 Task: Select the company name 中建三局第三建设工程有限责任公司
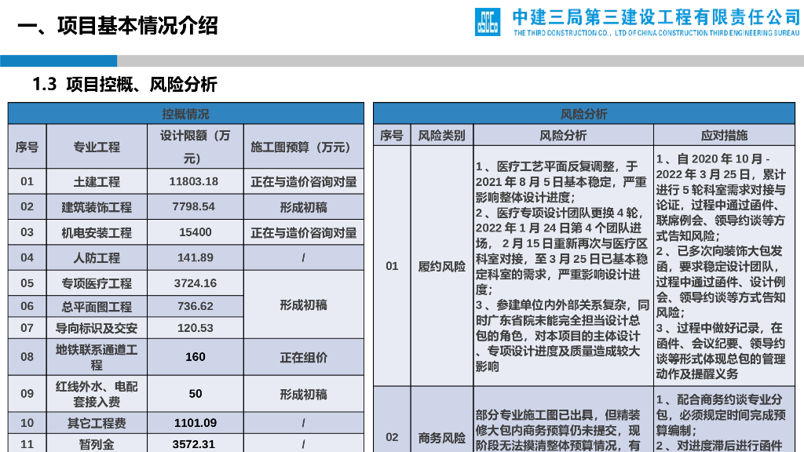pyautogui.click(x=656, y=17)
